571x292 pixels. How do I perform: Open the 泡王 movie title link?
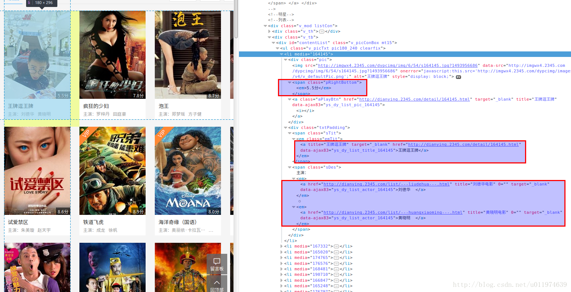click(164, 106)
